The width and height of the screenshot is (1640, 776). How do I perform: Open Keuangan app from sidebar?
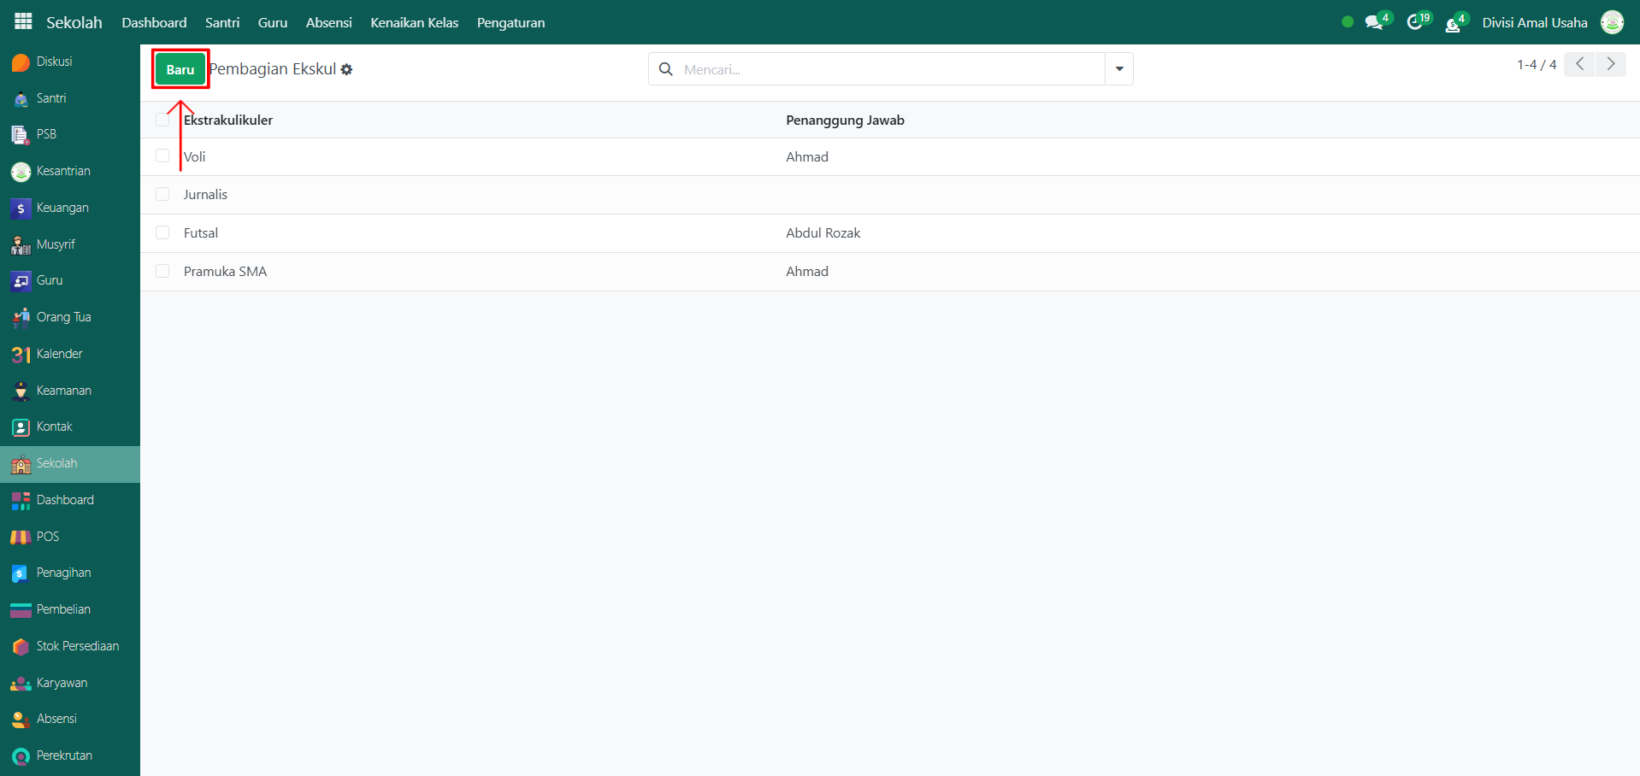pyautogui.click(x=62, y=208)
